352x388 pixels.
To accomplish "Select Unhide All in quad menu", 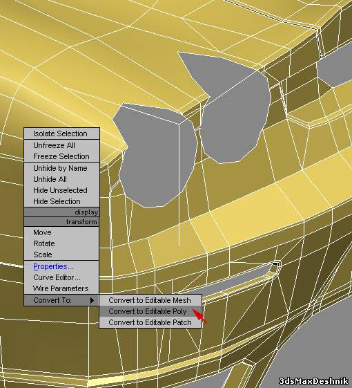I will click(x=61, y=179).
